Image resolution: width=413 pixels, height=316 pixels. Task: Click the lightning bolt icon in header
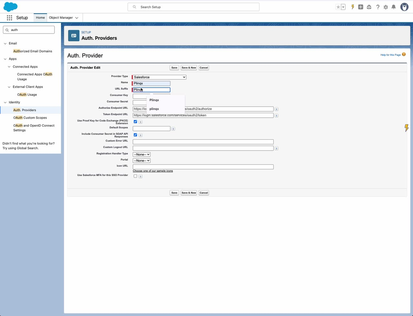(x=353, y=7)
